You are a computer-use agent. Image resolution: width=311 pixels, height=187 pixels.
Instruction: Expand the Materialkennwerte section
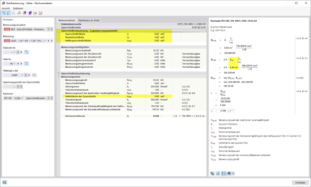[x=59, y=24]
